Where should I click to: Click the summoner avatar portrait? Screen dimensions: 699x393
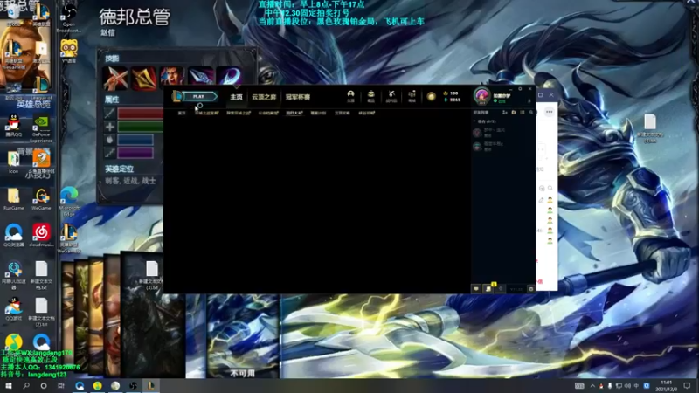[x=481, y=96]
